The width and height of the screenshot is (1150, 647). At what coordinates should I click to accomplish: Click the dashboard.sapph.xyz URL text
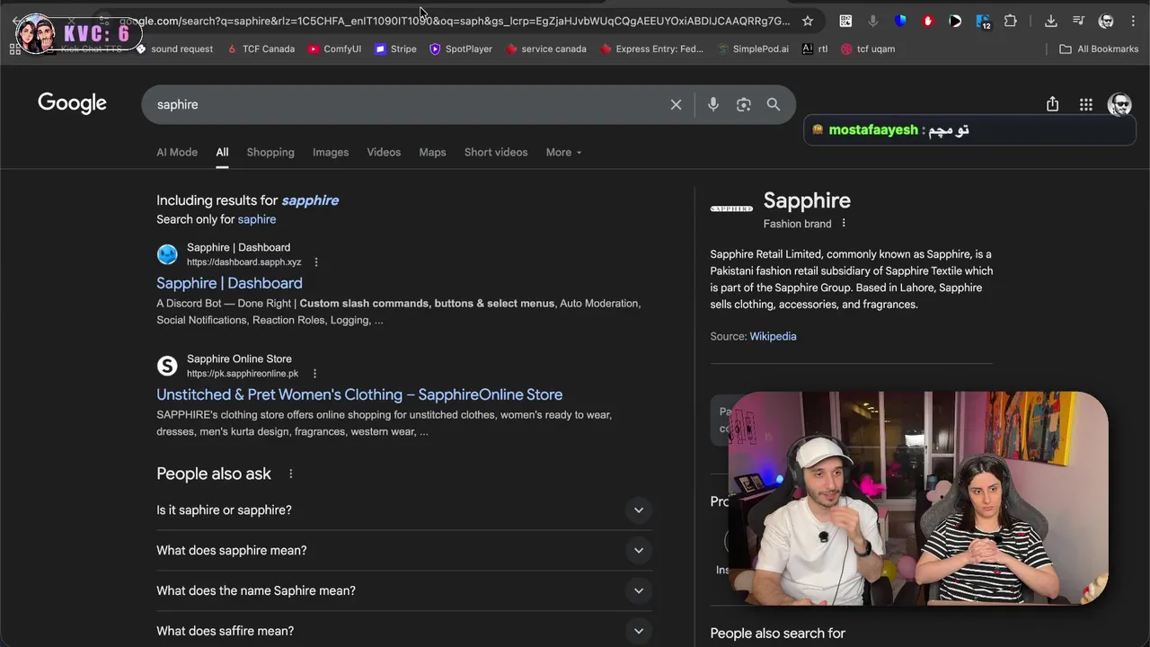pyautogui.click(x=243, y=262)
